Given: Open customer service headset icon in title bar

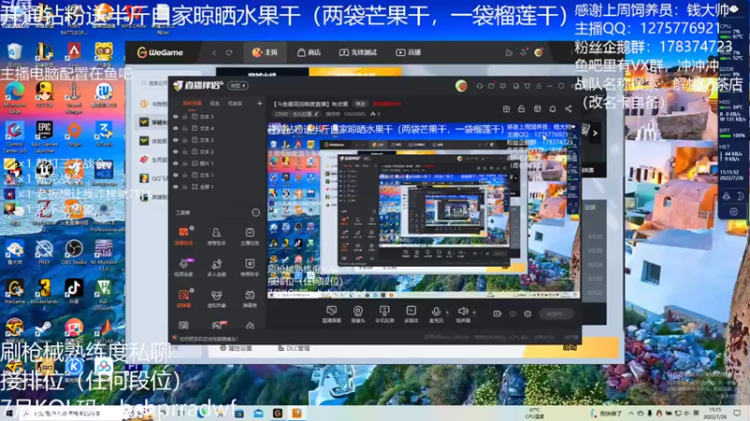Looking at the screenshot, I should coord(479,86).
